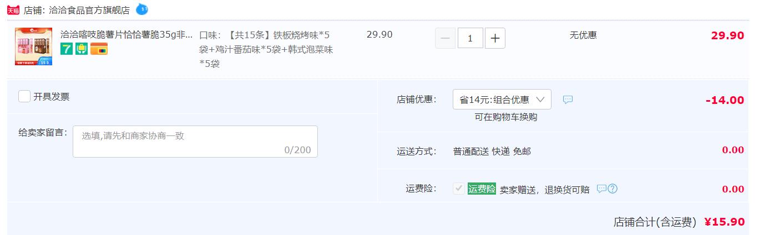
Task: Click the question mark help icon
Action: pyautogui.click(x=613, y=189)
